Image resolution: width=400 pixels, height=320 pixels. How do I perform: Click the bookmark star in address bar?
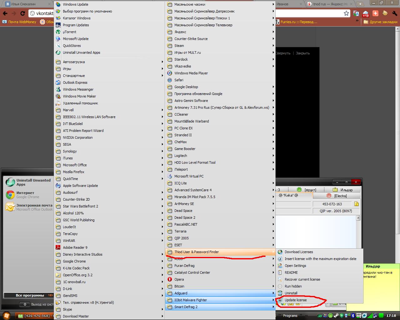tap(346, 13)
